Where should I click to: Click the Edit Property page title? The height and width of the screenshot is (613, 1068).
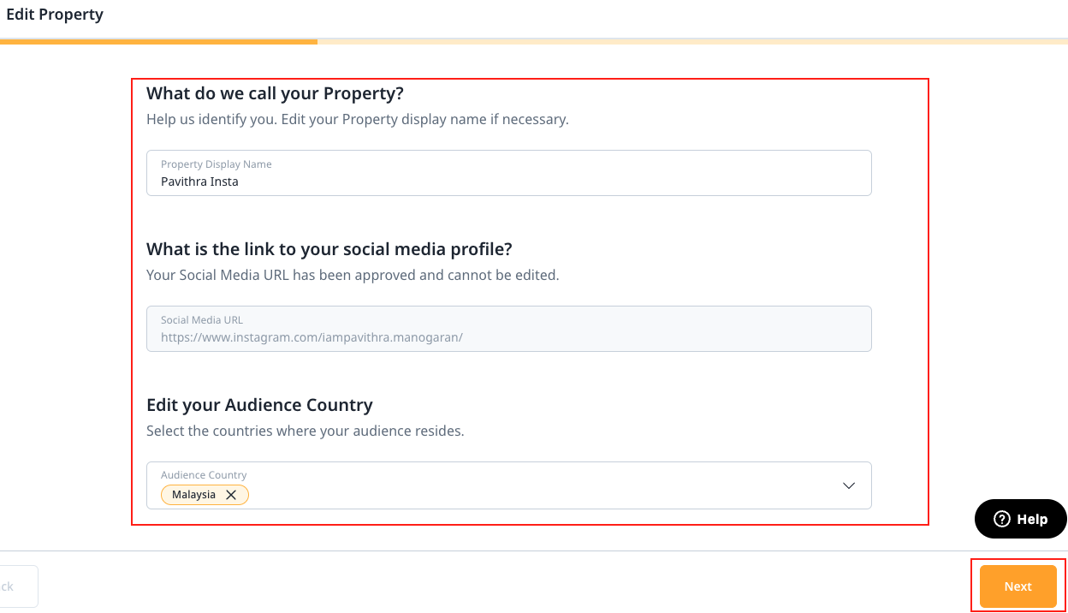coord(55,15)
